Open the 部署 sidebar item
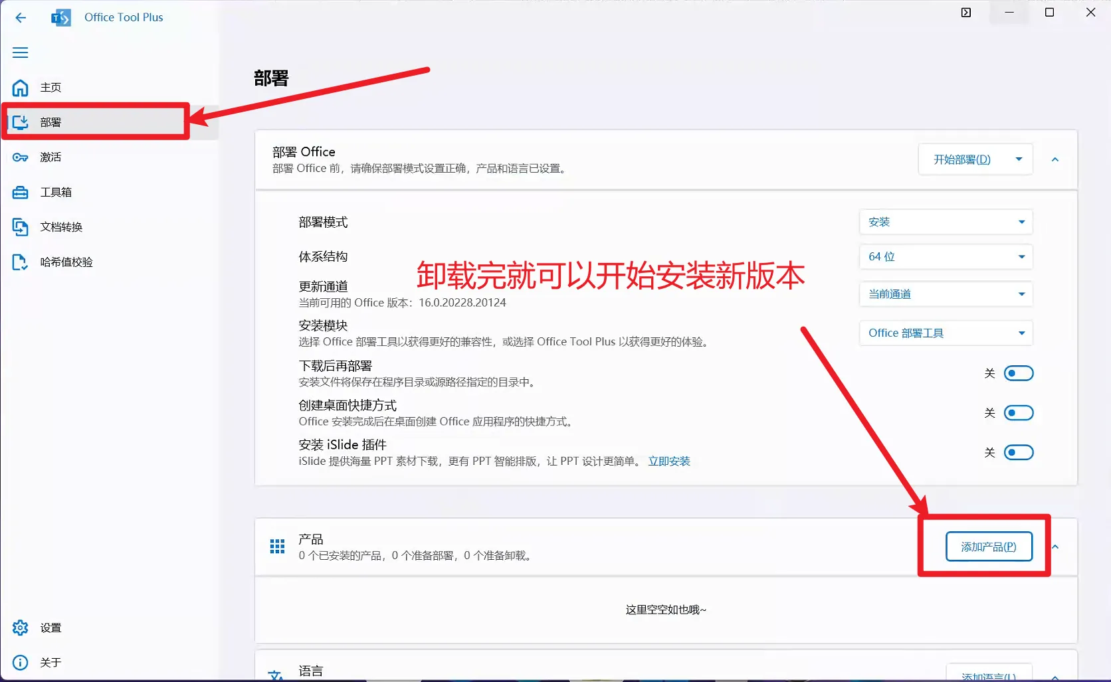1111x682 pixels. (x=110, y=122)
